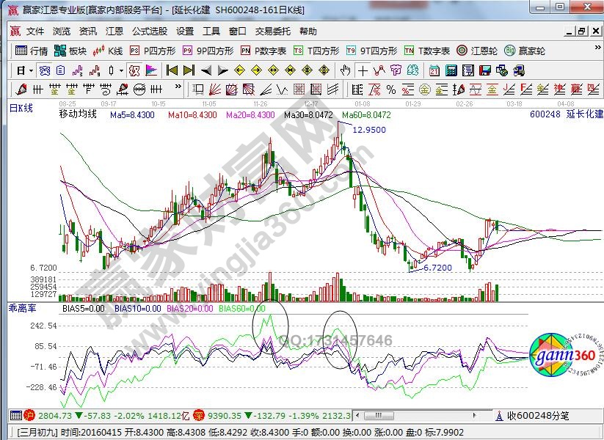Expand the 日 period dropdown arrow
Image resolution: width=604 pixels, height=440 pixels.
pyautogui.click(x=30, y=70)
